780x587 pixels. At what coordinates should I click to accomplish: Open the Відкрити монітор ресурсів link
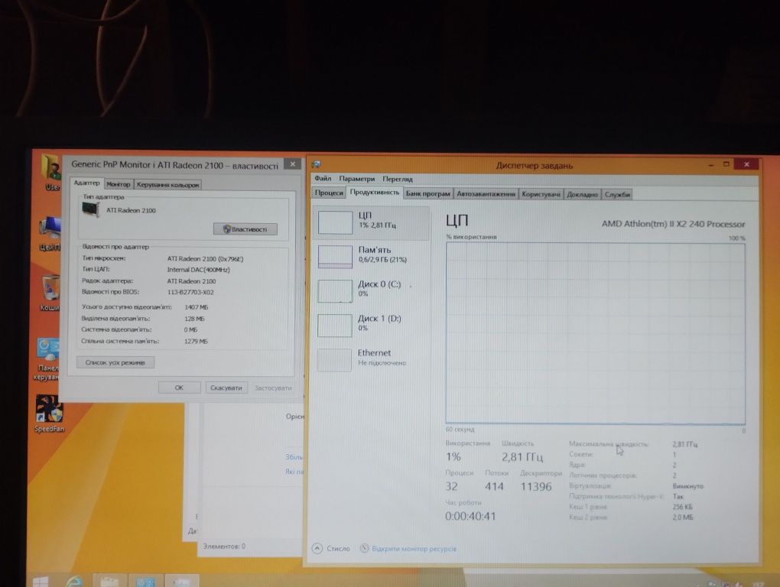414,549
